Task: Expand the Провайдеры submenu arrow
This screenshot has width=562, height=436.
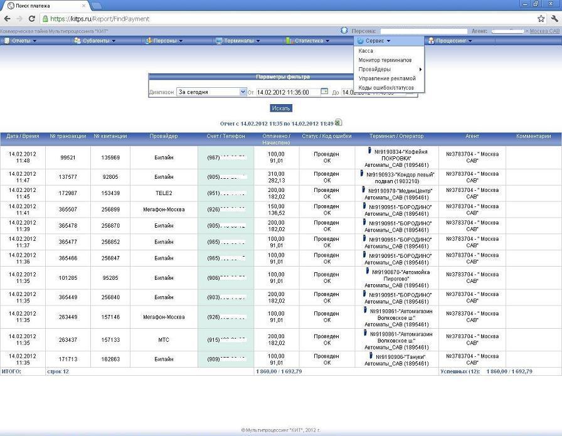Action: 420,69
